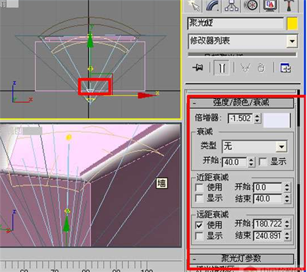Enable the 衰减 显示 checkbox
The height and width of the screenshot is (272, 307).
click(x=263, y=162)
